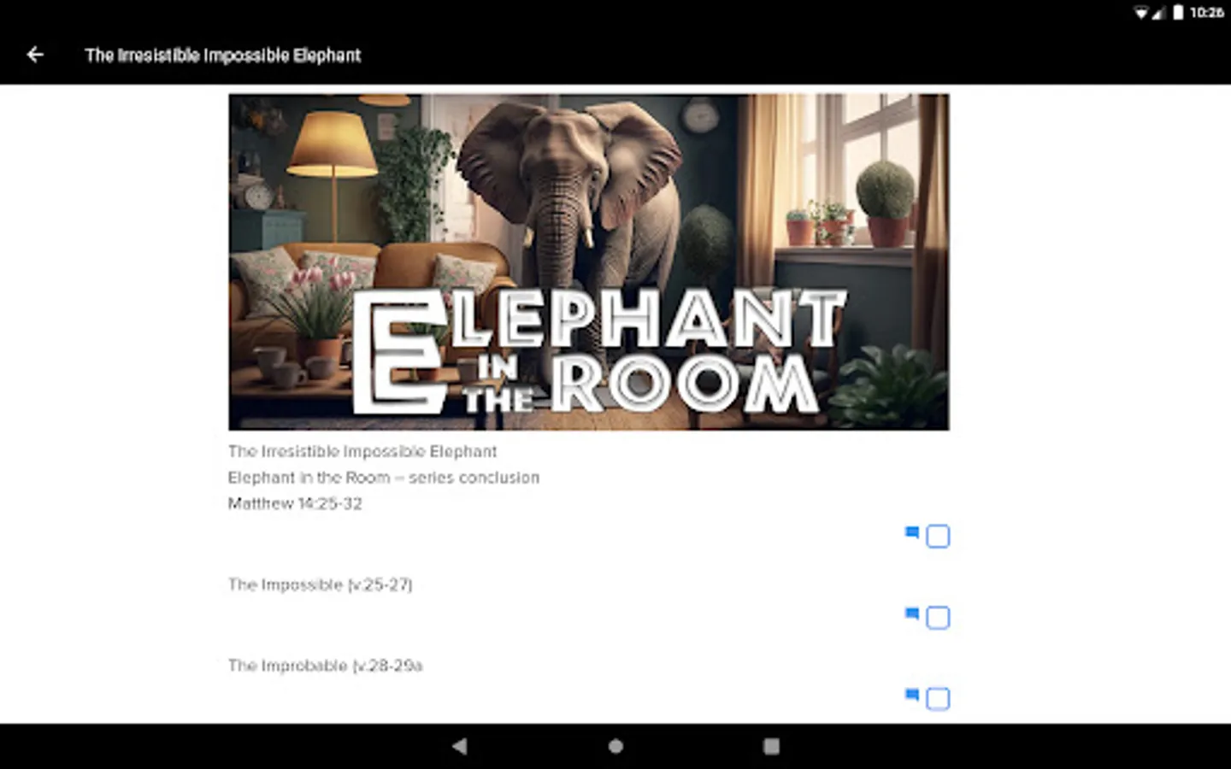Select body line The Irresistible Impossible Elephant

(362, 451)
